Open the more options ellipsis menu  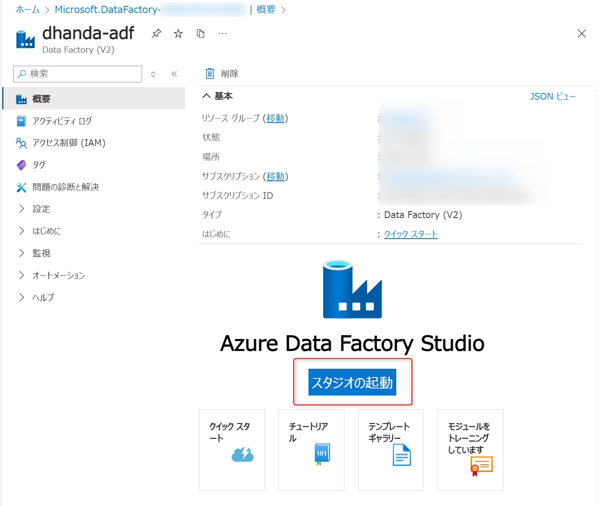click(x=223, y=33)
